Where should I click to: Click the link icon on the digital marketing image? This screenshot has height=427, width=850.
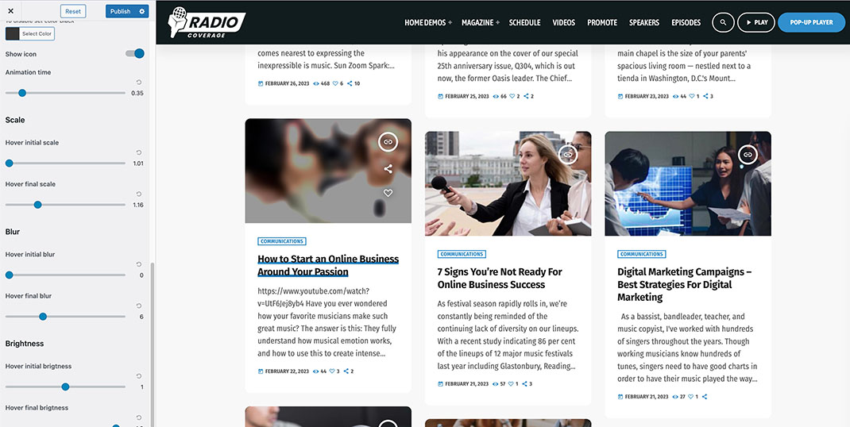coord(748,155)
